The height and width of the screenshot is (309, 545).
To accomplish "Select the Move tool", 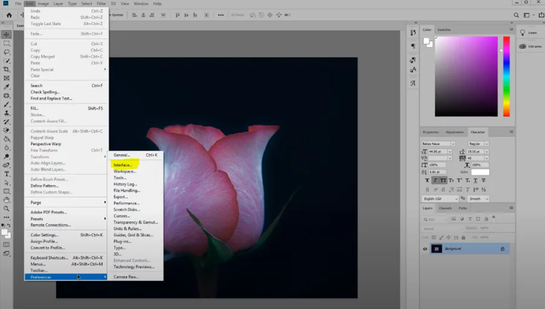I will [7, 34].
